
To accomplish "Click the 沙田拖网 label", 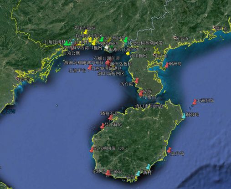I will (x=139, y=56).
